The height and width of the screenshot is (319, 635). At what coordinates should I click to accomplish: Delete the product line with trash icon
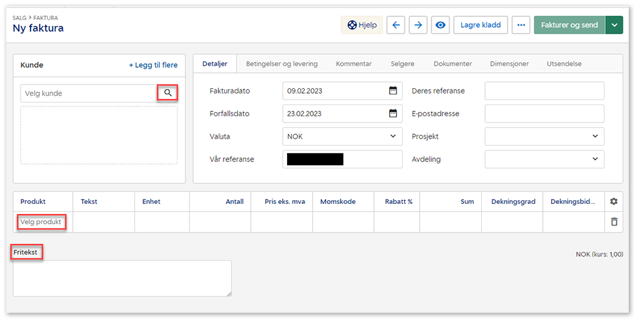point(614,222)
